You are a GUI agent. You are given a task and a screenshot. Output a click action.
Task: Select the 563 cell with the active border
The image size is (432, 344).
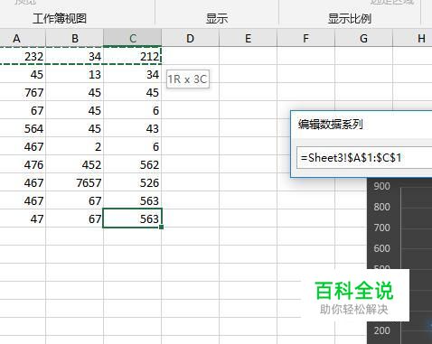(133, 218)
